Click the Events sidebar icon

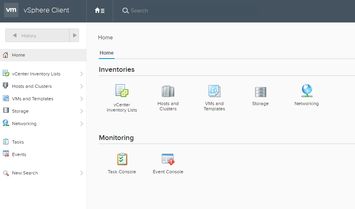(6, 154)
